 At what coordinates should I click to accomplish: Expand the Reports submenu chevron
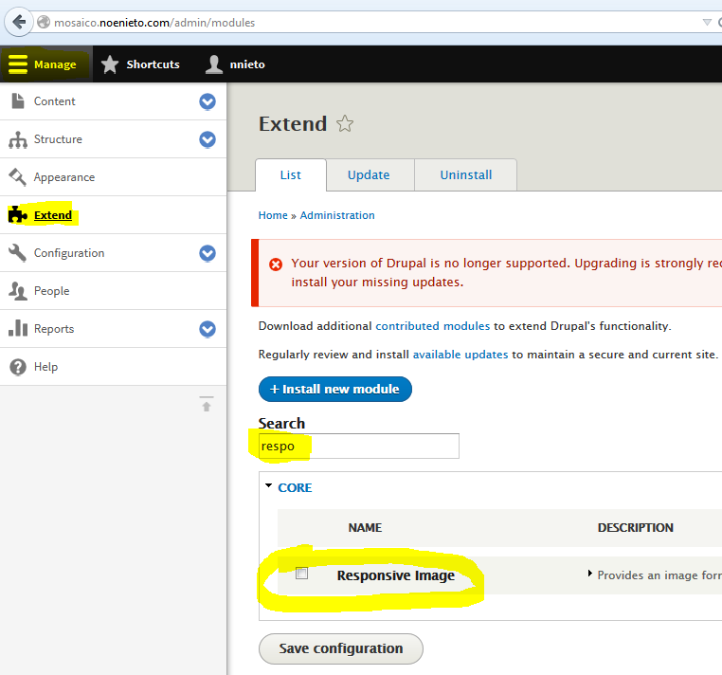pyautogui.click(x=208, y=329)
